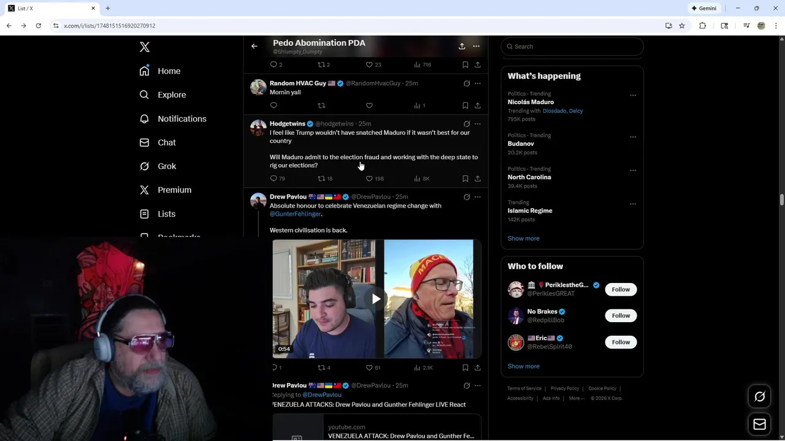Open Privacy Policy footer link

tap(565, 388)
